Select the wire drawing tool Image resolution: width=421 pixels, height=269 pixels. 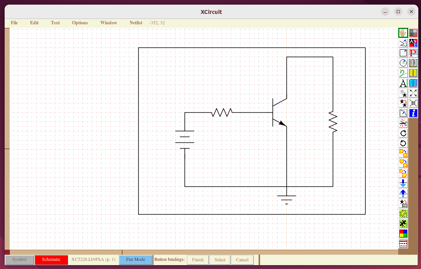(403, 43)
